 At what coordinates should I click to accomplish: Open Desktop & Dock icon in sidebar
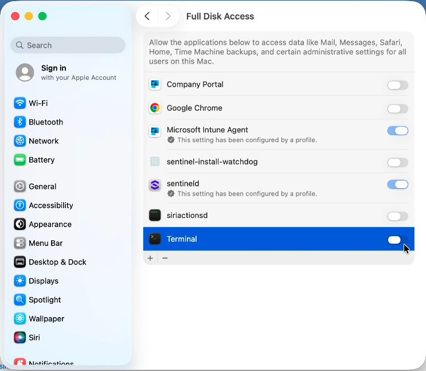(x=20, y=262)
